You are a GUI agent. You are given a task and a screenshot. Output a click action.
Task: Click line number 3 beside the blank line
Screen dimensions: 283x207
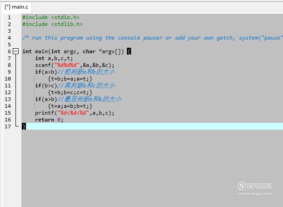pyautogui.click(x=9, y=31)
